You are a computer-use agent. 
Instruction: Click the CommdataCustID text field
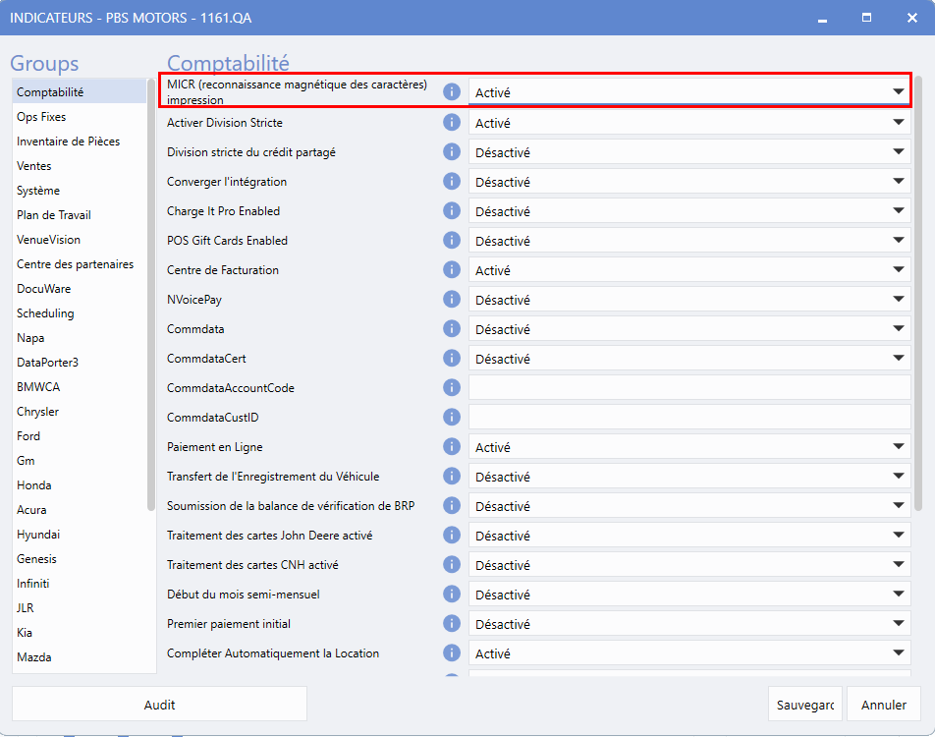click(689, 417)
